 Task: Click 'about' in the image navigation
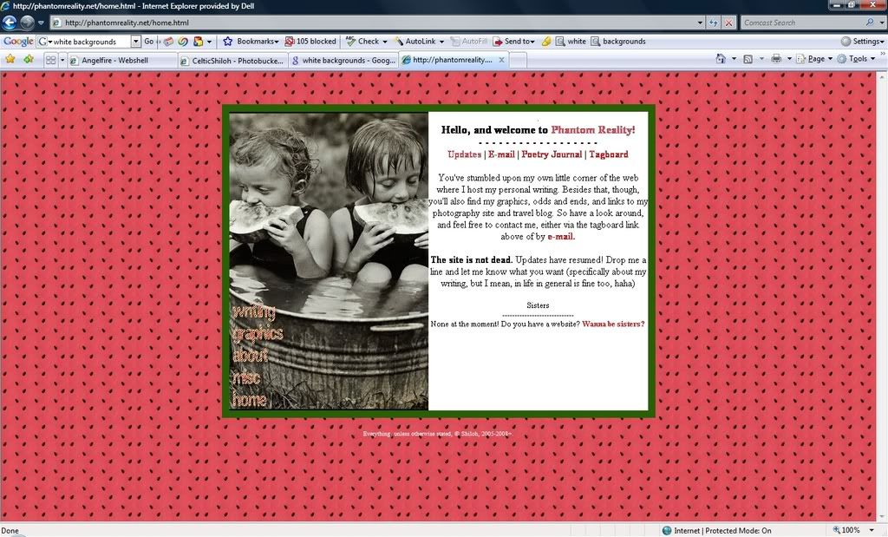[250, 355]
